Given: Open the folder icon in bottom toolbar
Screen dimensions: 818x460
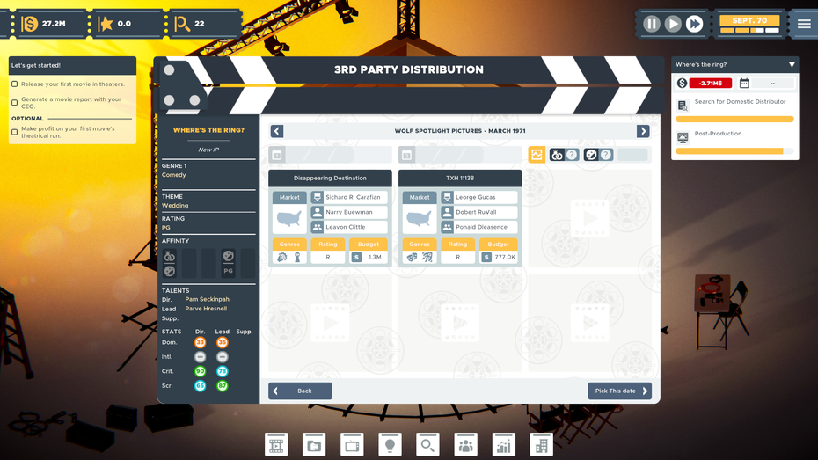Looking at the screenshot, I should 314,445.
